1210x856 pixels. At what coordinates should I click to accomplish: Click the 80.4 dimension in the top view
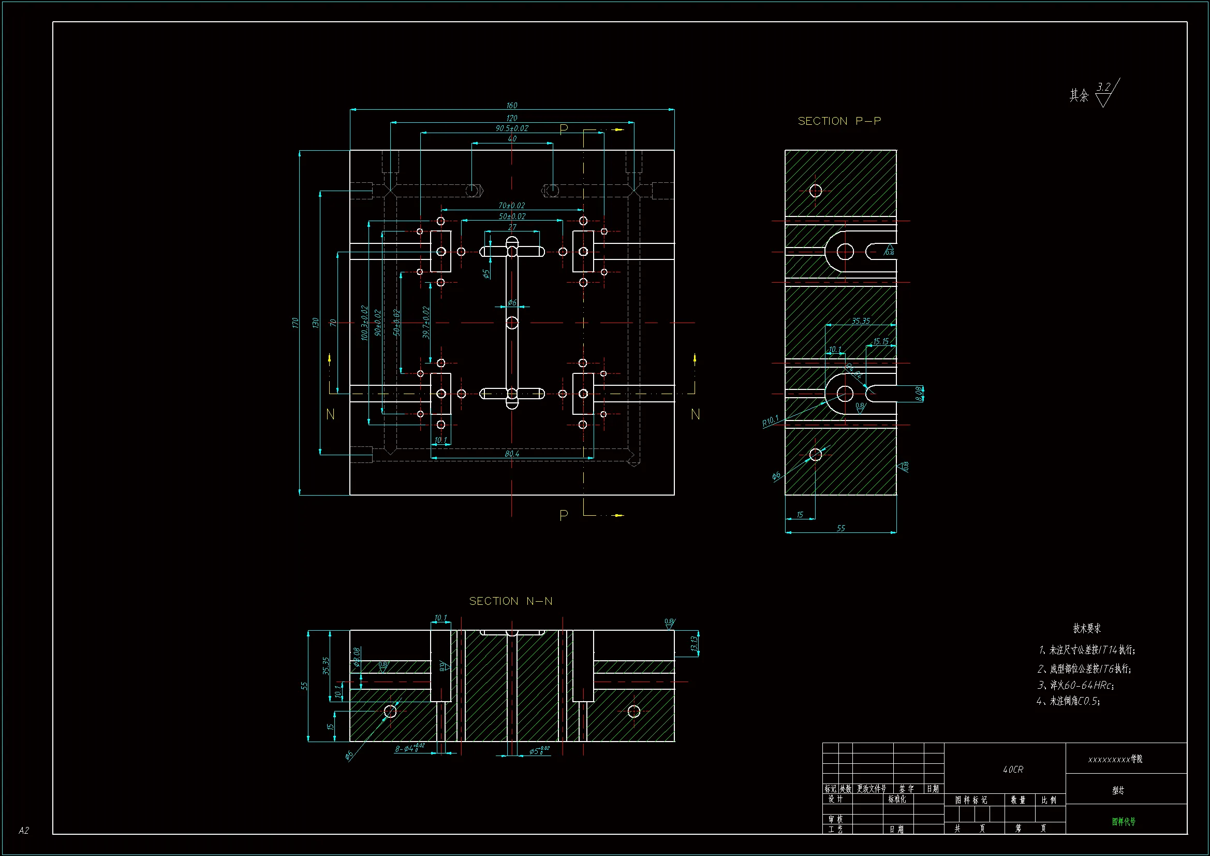click(511, 454)
